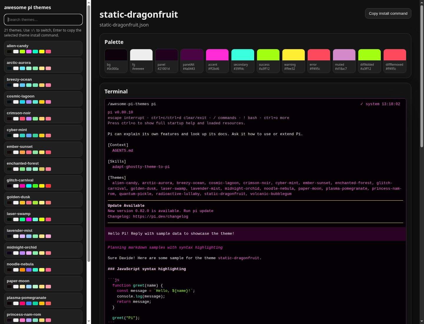424x324 pixels.
Task: Focus the Search themes input field
Action: [x=43, y=20]
